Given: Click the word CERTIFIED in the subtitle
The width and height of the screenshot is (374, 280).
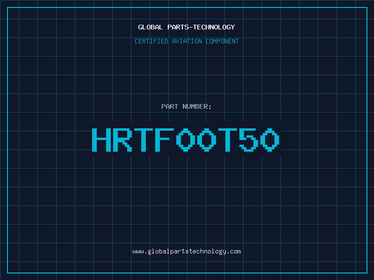Looking at the screenshot, I should pyautogui.click(x=151, y=41).
